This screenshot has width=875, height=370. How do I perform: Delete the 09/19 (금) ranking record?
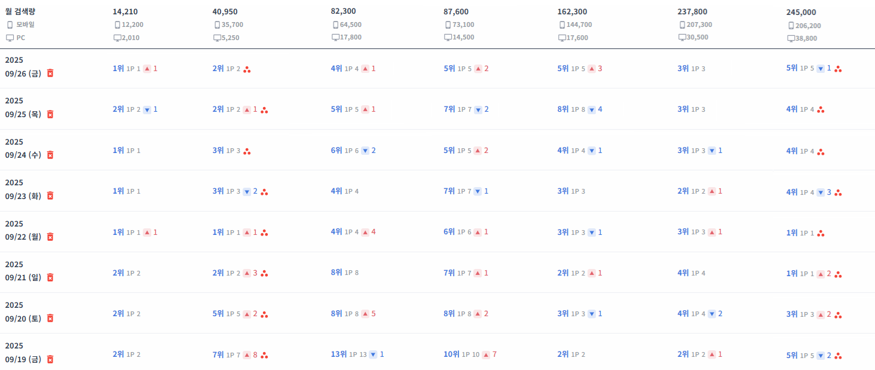click(50, 359)
